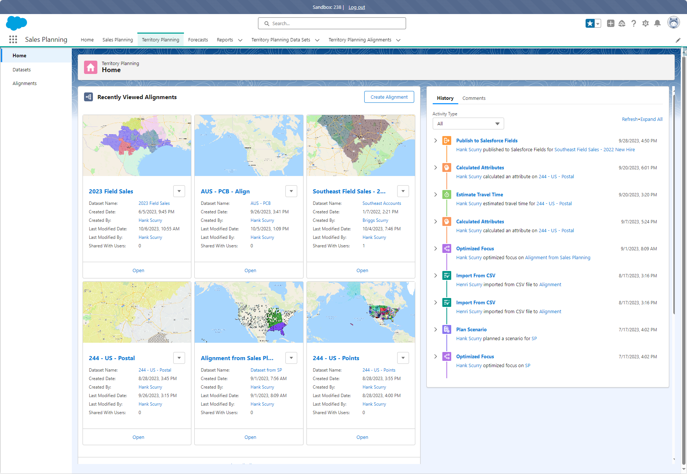687x474 pixels.
Task: Open the Activity Type dropdown
Action: click(x=468, y=123)
